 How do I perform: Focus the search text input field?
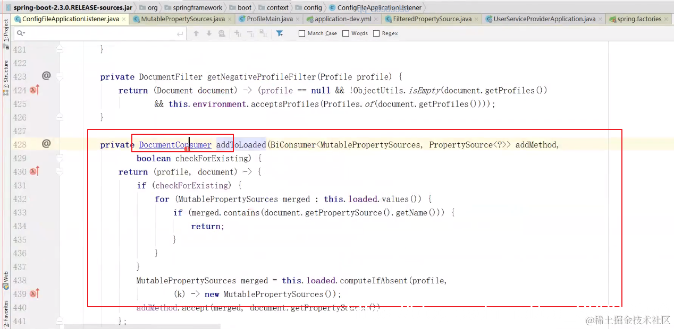coord(101,33)
